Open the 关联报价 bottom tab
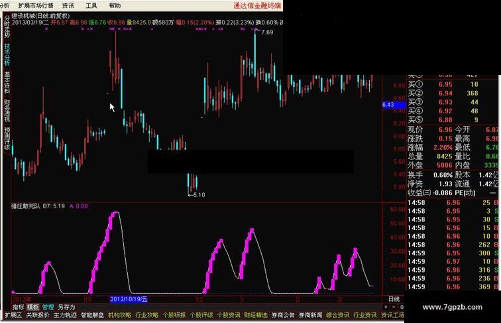The height and width of the screenshot is (323, 501). tap(38, 315)
